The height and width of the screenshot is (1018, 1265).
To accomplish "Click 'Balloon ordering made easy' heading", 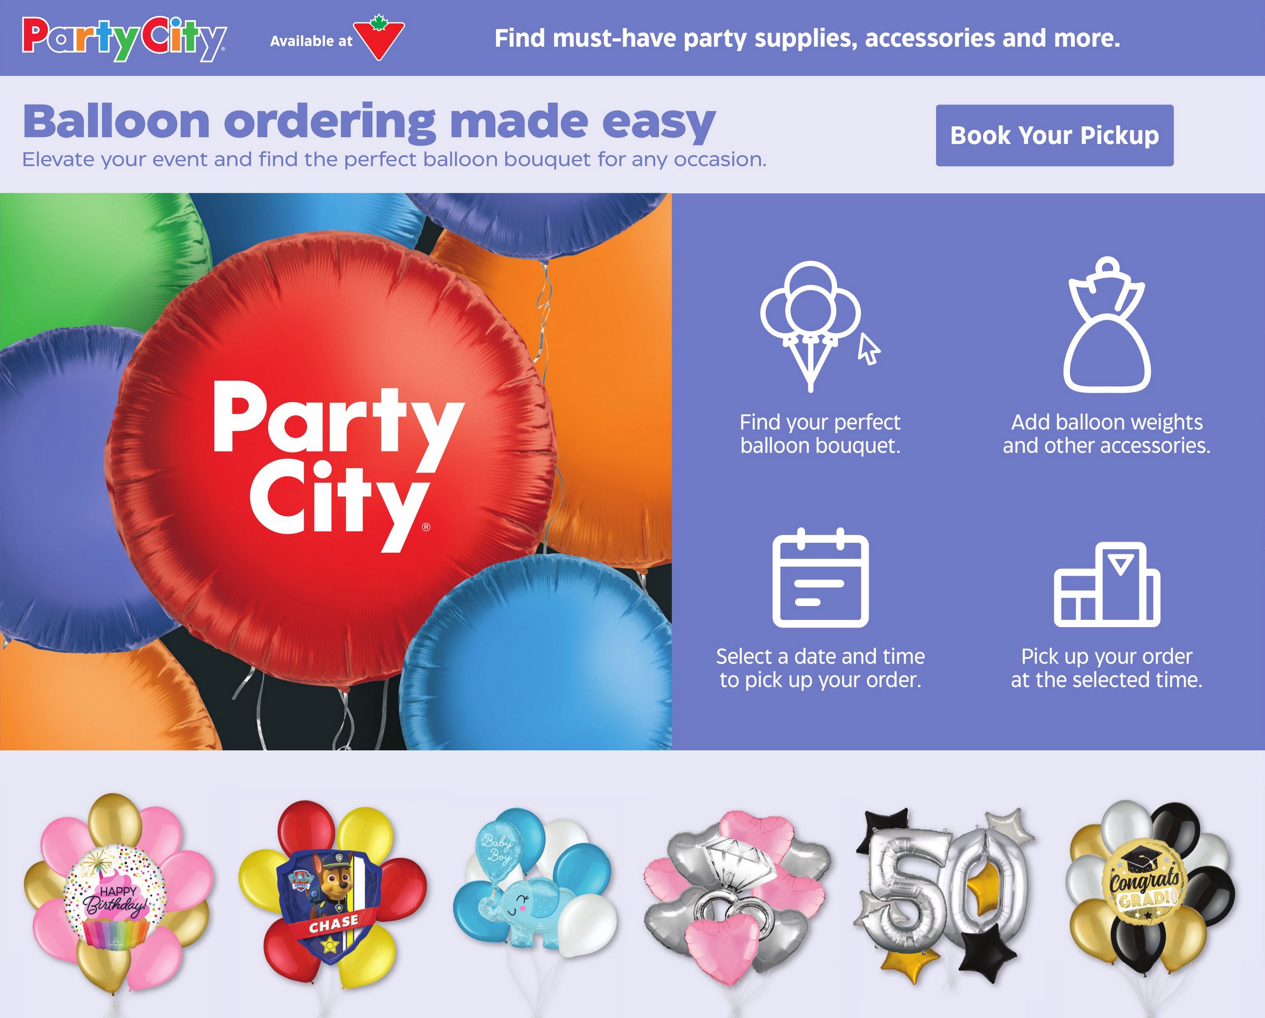I will pos(369,122).
